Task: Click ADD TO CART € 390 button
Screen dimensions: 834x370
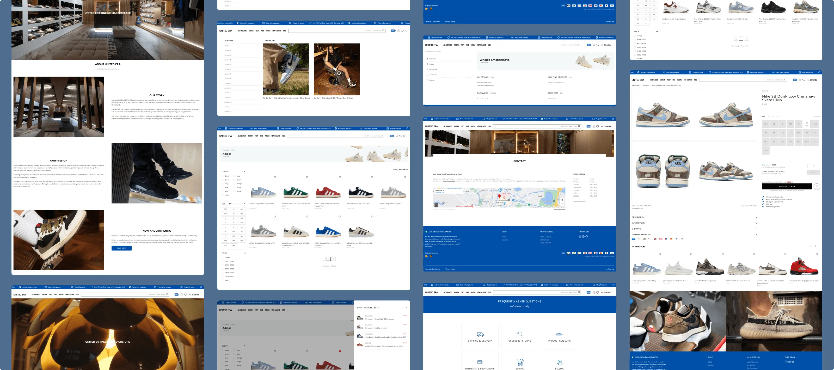Action: click(x=787, y=187)
